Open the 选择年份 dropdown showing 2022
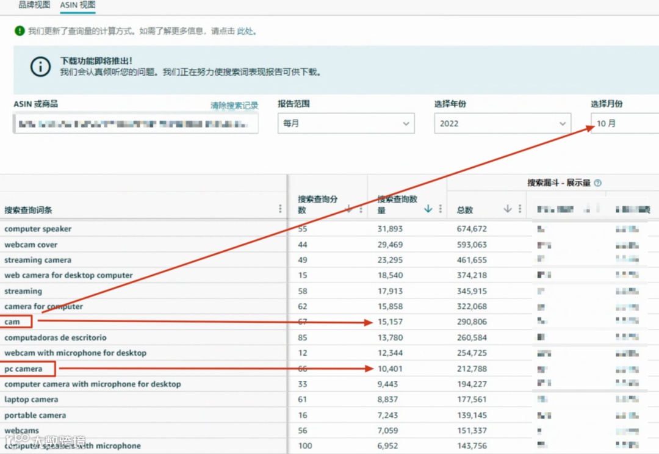The image size is (659, 454). click(502, 123)
